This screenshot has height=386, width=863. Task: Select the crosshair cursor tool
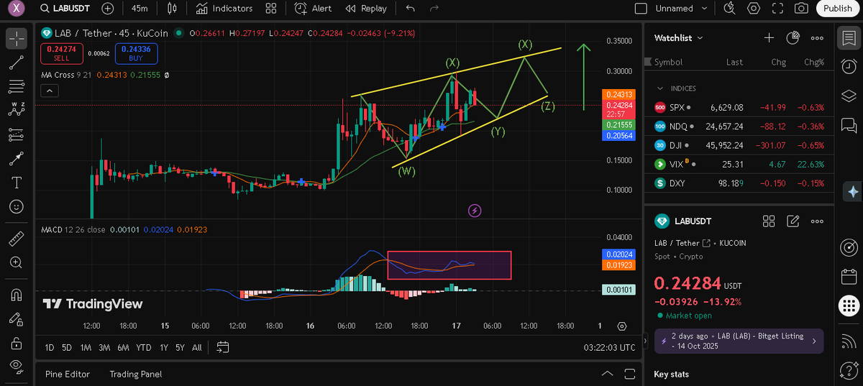pos(17,39)
